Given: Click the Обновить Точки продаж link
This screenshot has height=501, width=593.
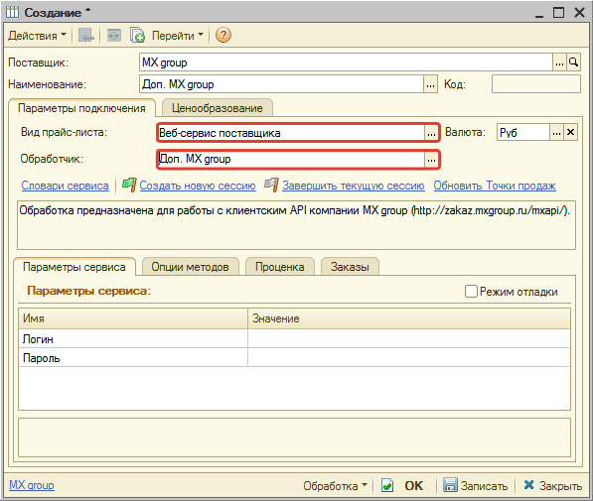Looking at the screenshot, I should (495, 186).
